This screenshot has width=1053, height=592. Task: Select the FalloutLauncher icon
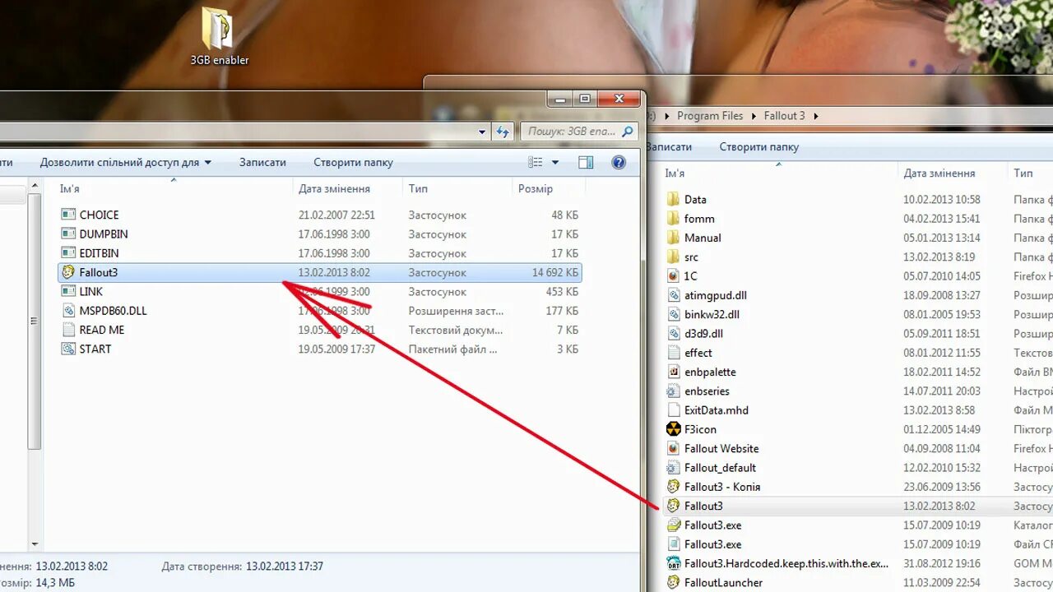pos(673,582)
